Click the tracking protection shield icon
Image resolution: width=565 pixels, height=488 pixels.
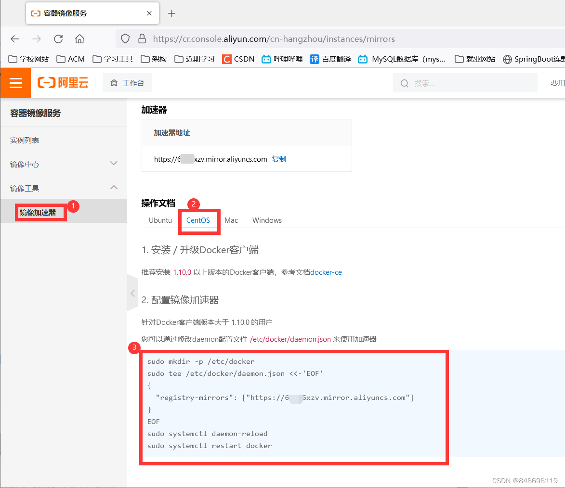[x=125, y=39]
